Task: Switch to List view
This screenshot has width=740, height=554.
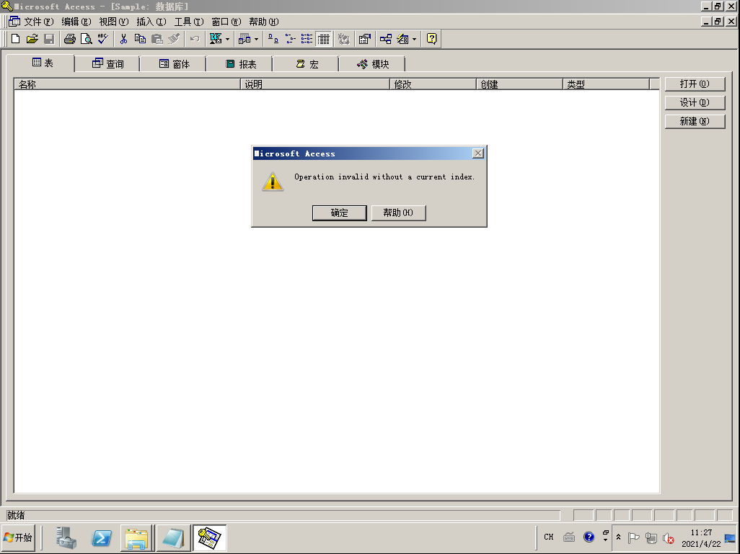Action: 307,39
